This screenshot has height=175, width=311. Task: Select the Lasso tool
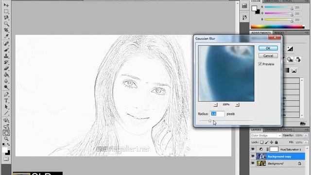coord(6,17)
